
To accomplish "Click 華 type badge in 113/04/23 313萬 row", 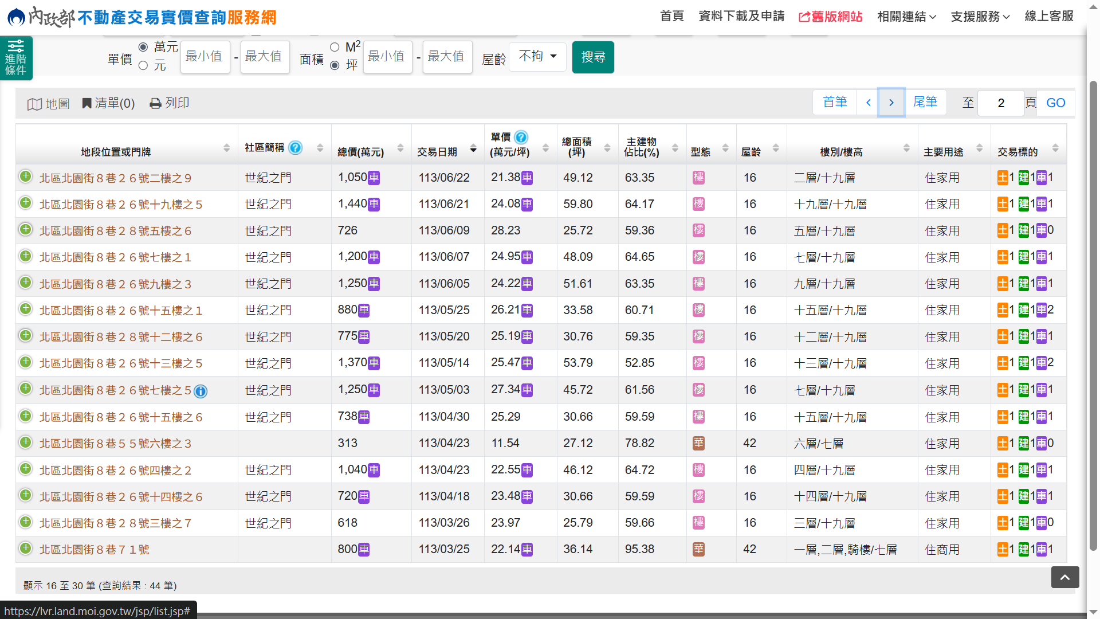I will pyautogui.click(x=698, y=443).
